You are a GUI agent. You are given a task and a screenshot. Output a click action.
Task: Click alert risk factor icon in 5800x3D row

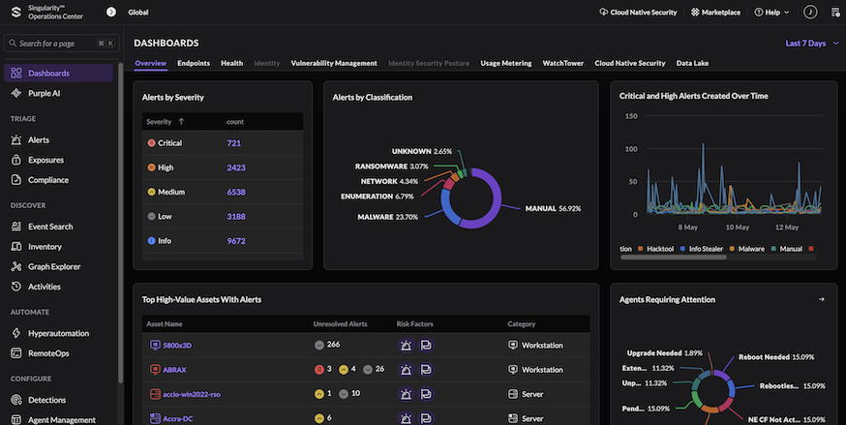pos(406,346)
